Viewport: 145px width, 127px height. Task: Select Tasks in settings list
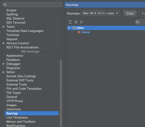click(x=11, y=27)
